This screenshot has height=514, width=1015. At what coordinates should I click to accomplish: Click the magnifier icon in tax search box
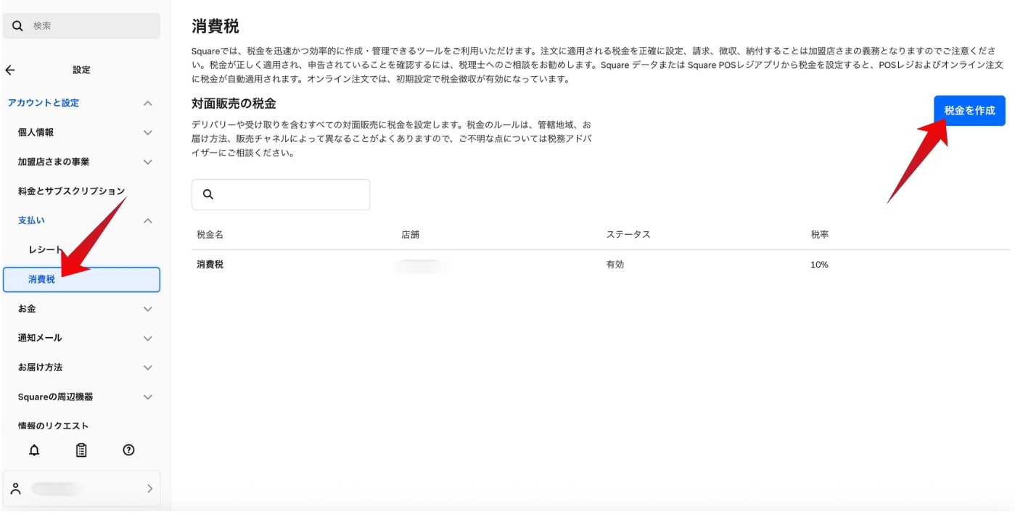(x=208, y=194)
